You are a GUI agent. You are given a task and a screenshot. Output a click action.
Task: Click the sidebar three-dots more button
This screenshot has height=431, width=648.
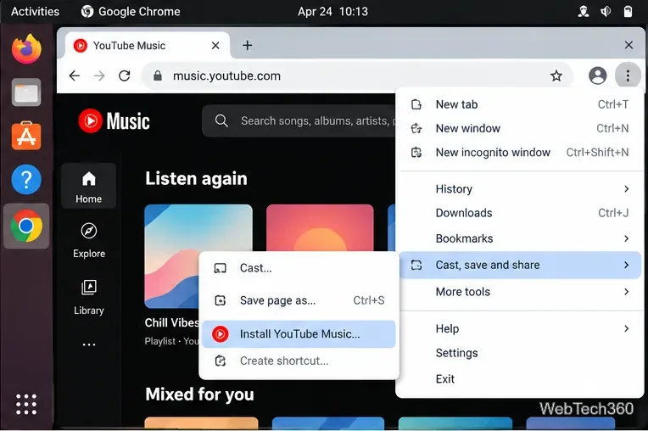point(89,344)
